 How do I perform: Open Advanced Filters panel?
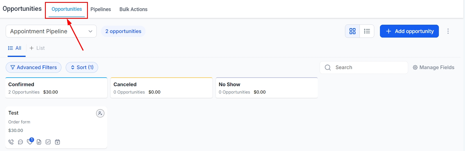pos(34,67)
